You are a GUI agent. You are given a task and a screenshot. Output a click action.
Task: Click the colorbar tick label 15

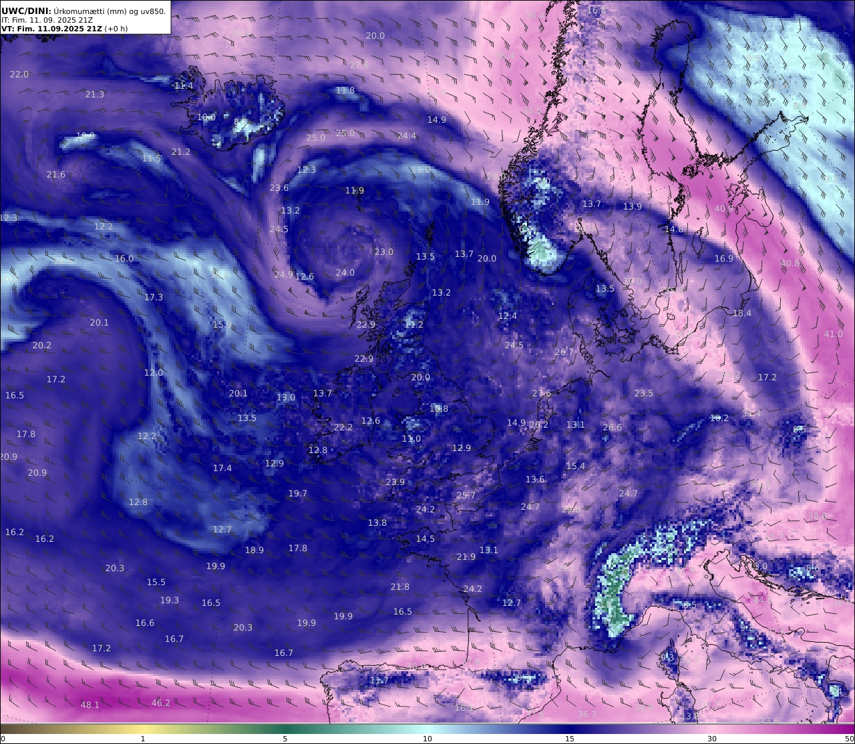click(570, 738)
